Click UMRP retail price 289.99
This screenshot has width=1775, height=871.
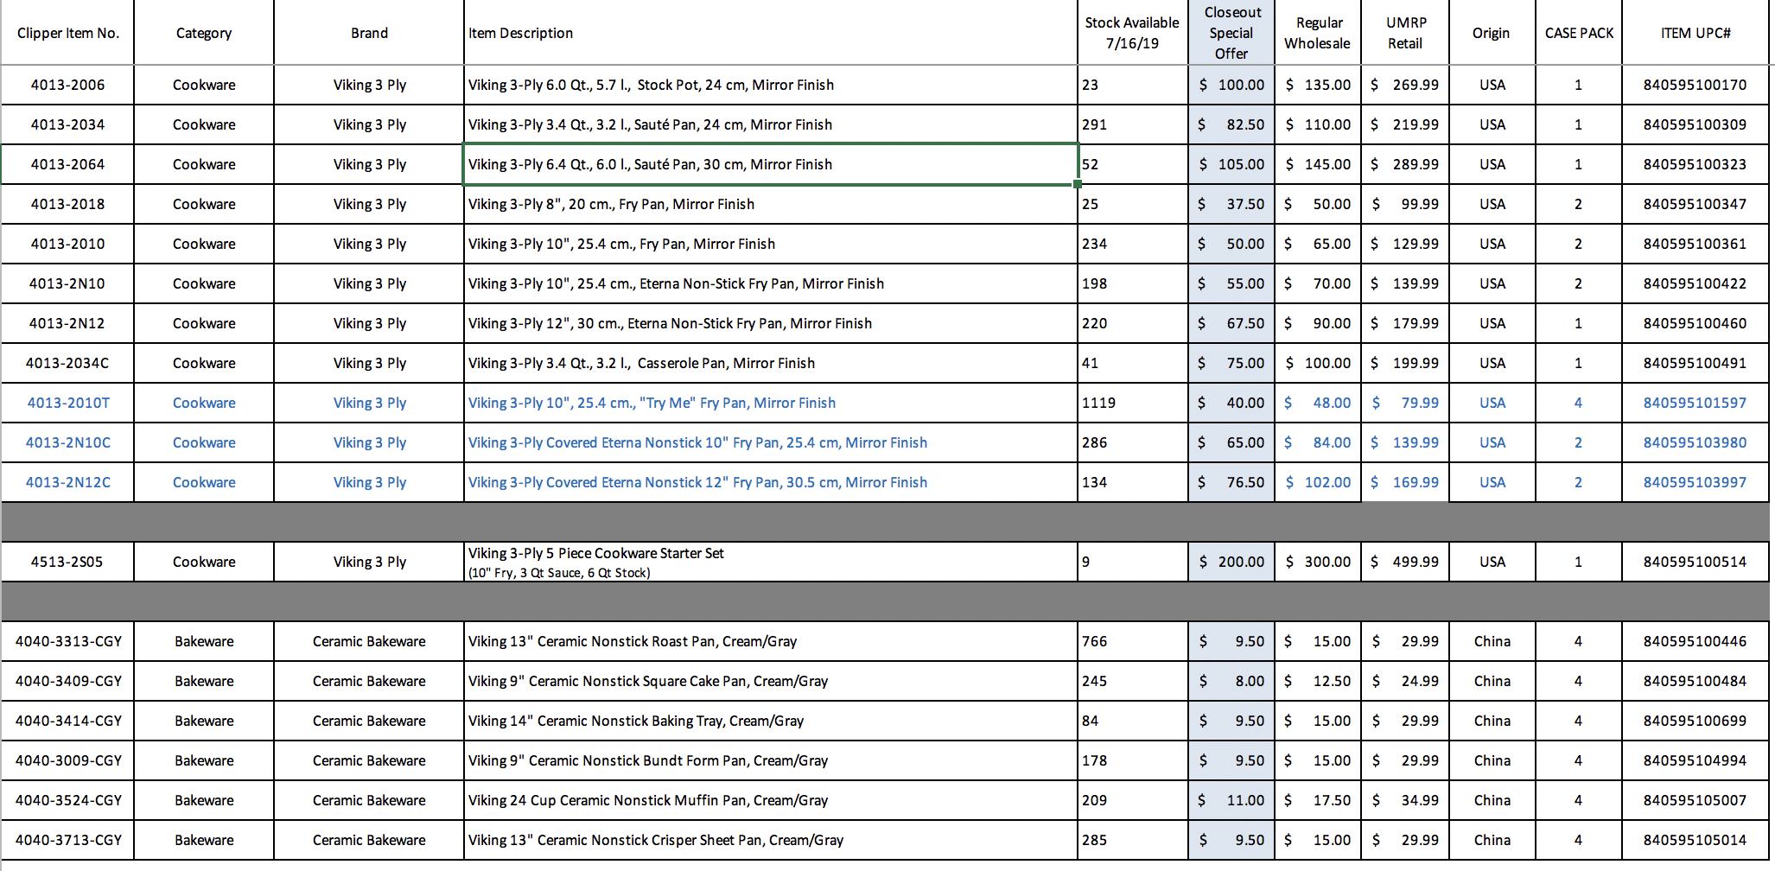(1405, 164)
